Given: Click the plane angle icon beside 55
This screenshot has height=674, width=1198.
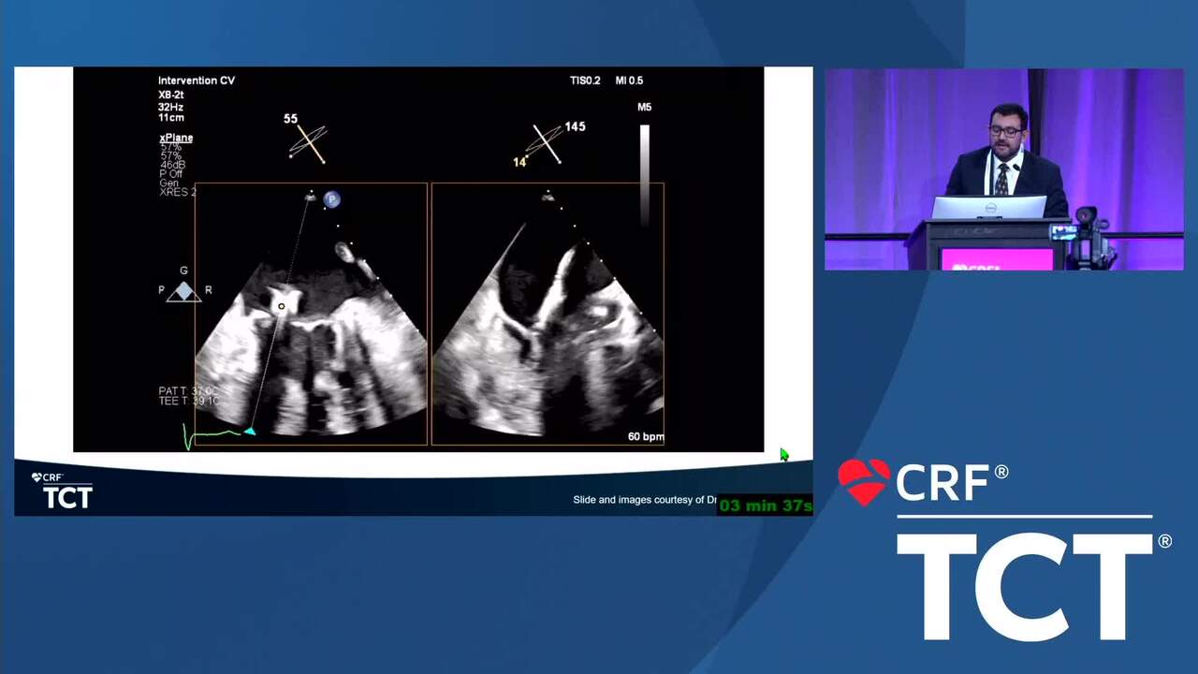Looking at the screenshot, I should click(x=308, y=143).
